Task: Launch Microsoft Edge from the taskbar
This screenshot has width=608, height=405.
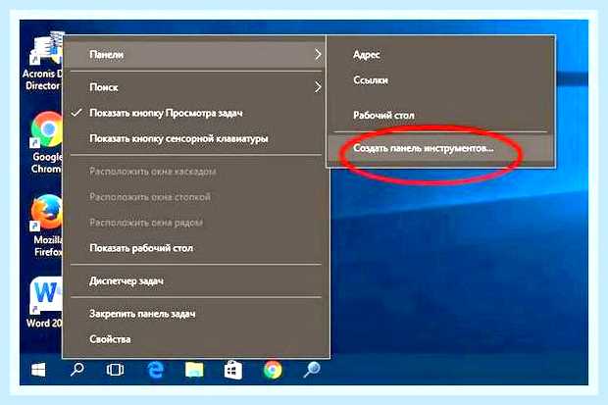Action: pyautogui.click(x=156, y=370)
